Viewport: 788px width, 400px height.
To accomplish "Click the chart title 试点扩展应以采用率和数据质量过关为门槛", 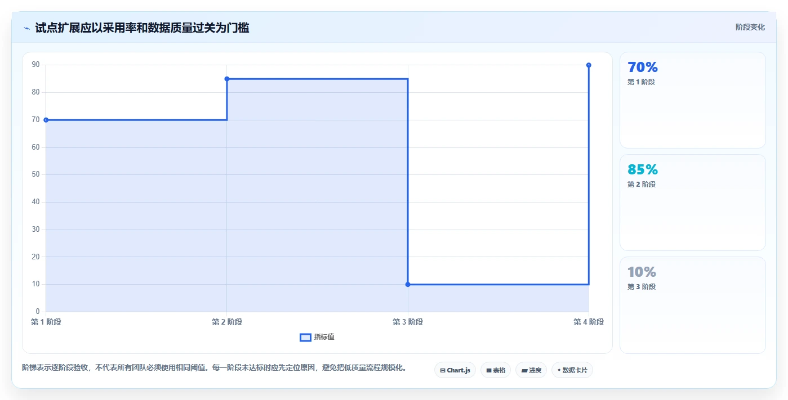I will (x=142, y=28).
